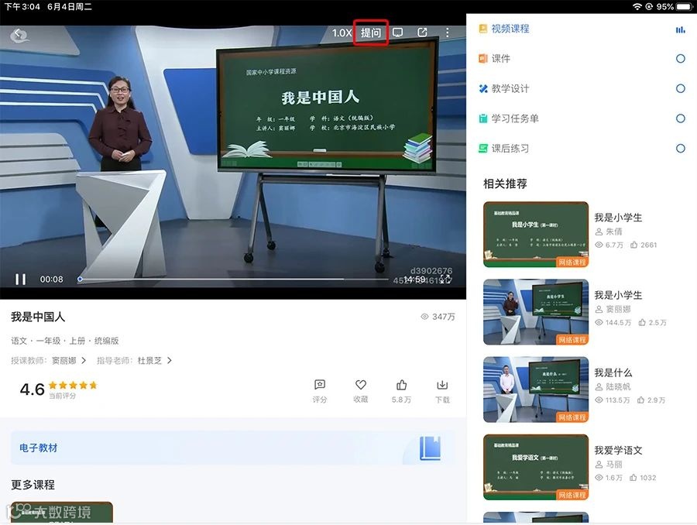Open 我爱学语文 course thumbnail
The height and width of the screenshot is (525, 697).
tap(536, 467)
